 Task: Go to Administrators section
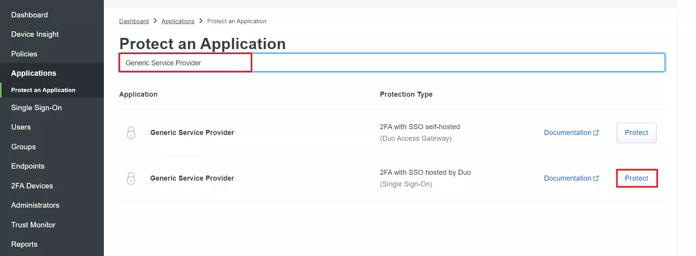35,205
